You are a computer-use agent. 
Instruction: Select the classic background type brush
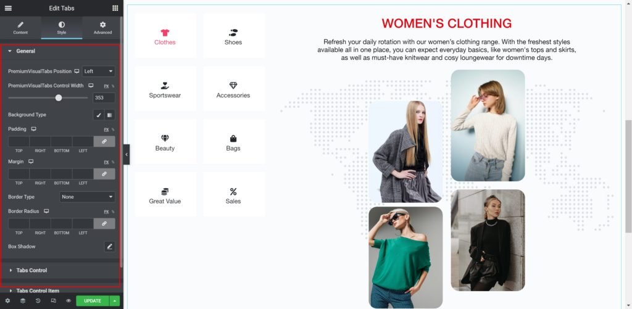pos(99,115)
